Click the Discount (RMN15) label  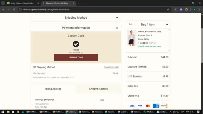coord(137,67)
